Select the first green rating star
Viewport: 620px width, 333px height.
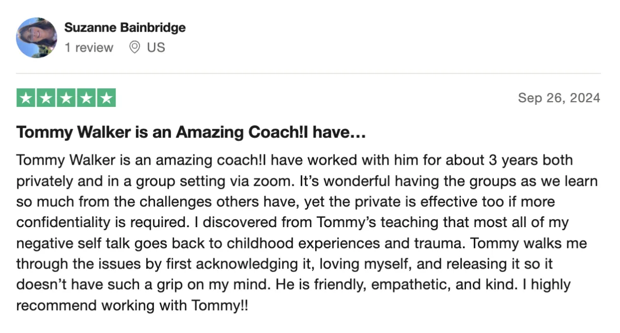click(x=26, y=98)
